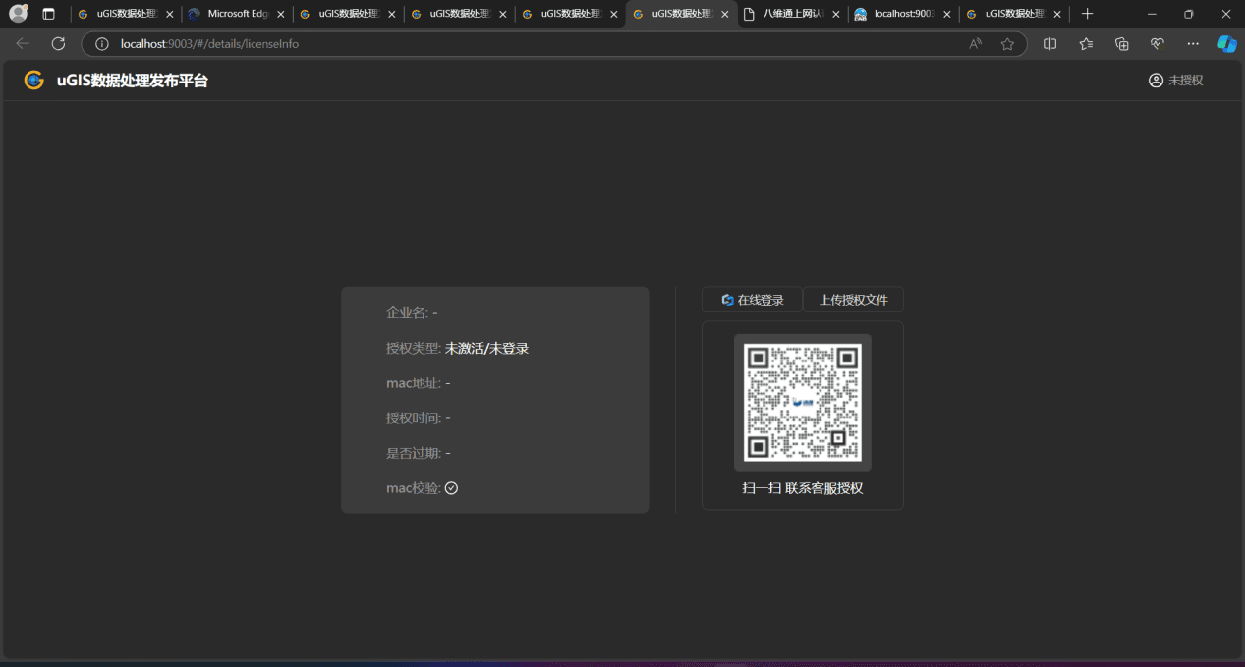Click the 在线登录 login button
The image size is (1245, 667).
point(751,299)
